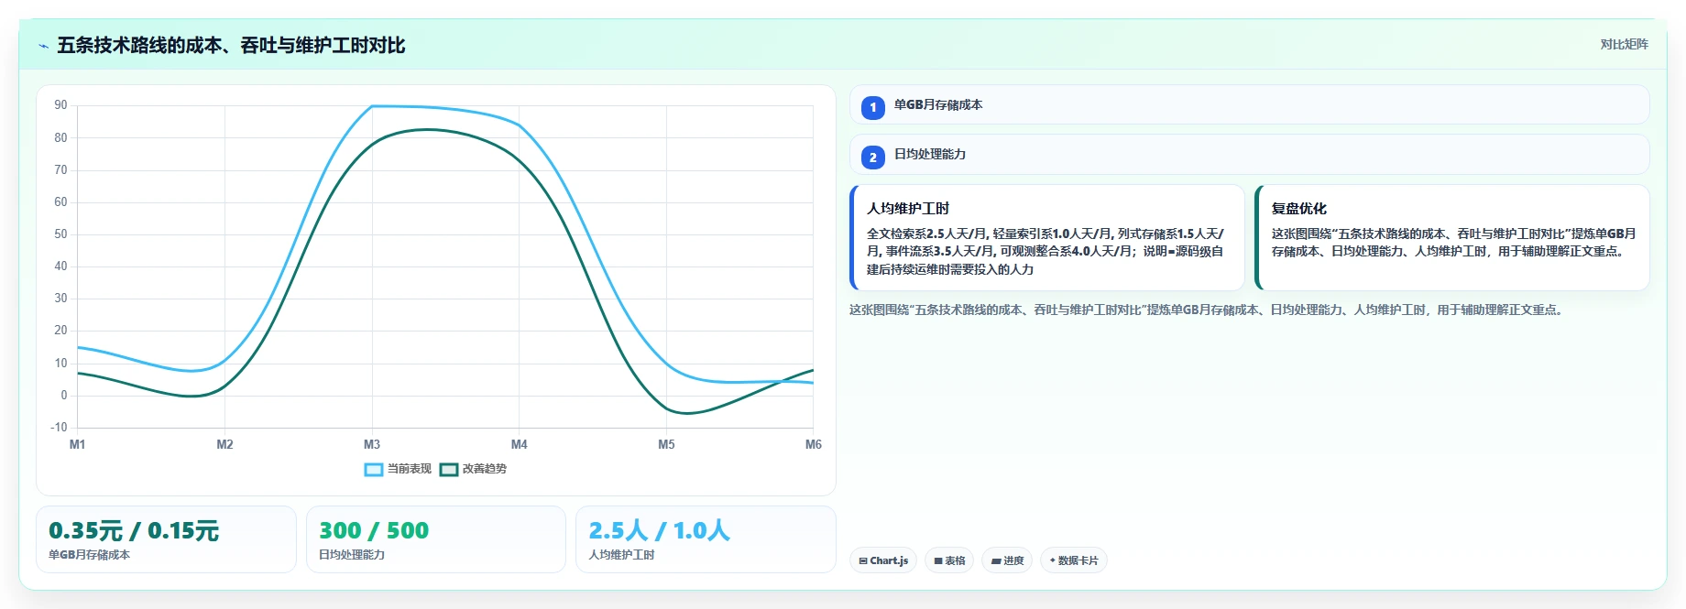Viewport: 1686px width, 609px height.
Task: Click the -10 y-axis value
Action: coord(59,427)
